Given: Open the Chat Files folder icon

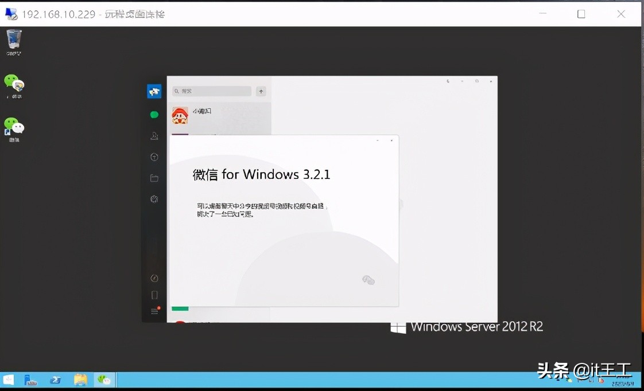Looking at the screenshot, I should click(x=154, y=178).
